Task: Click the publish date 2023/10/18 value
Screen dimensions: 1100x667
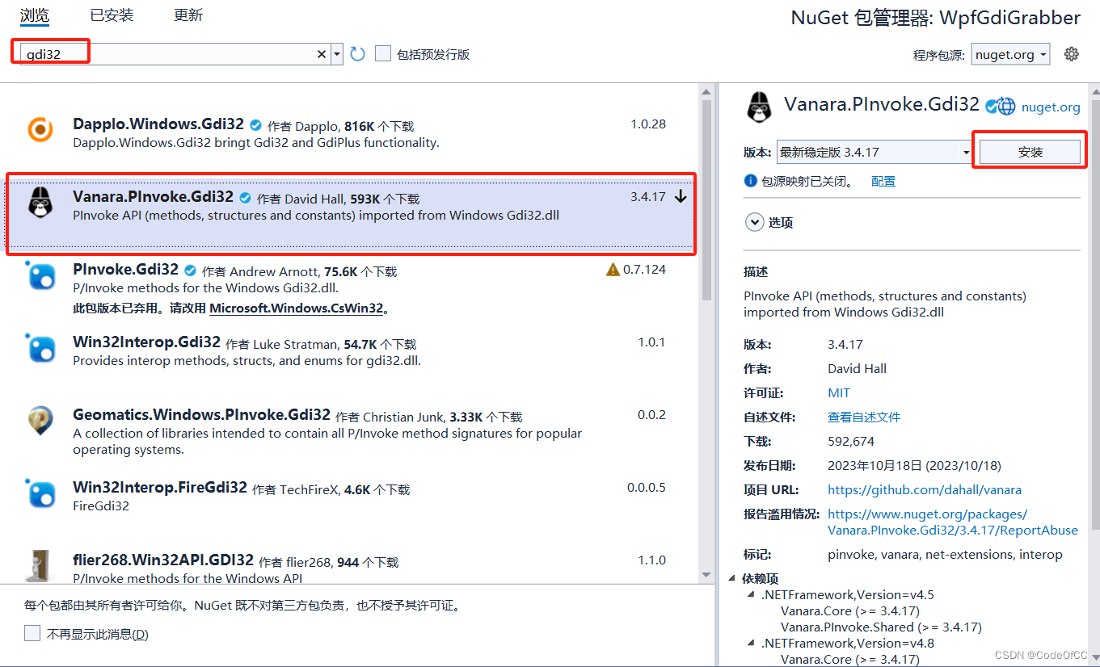Action: (x=914, y=466)
